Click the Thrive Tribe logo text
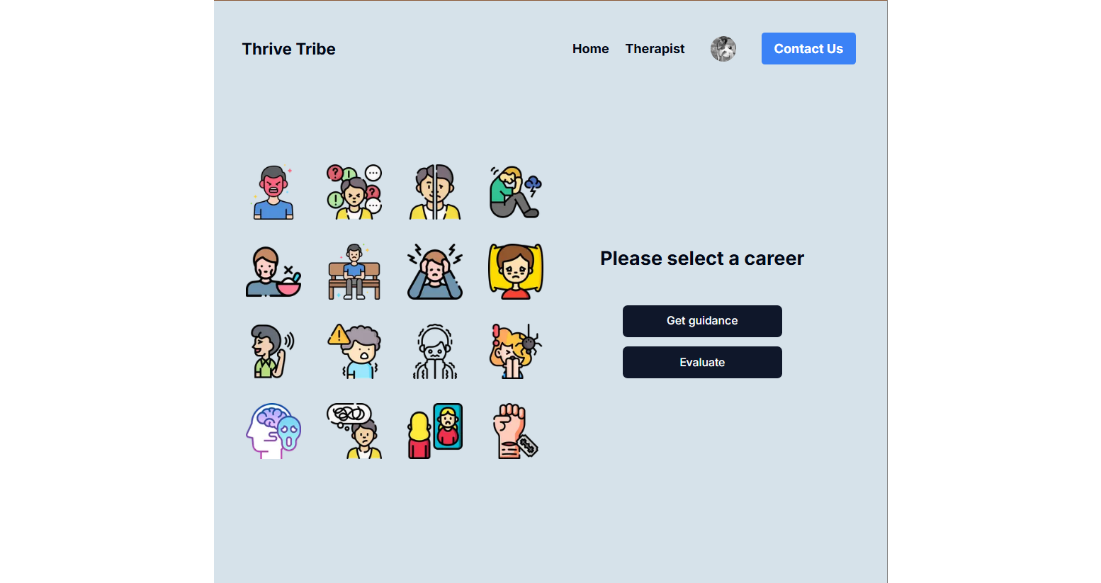The height and width of the screenshot is (583, 1101). [289, 49]
